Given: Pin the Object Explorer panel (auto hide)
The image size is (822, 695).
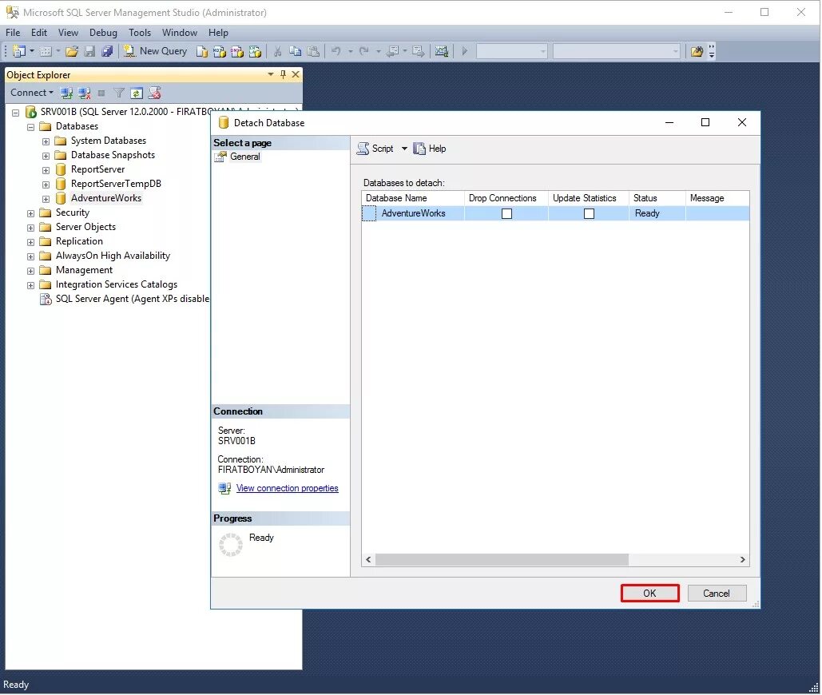Looking at the screenshot, I should tap(283, 74).
